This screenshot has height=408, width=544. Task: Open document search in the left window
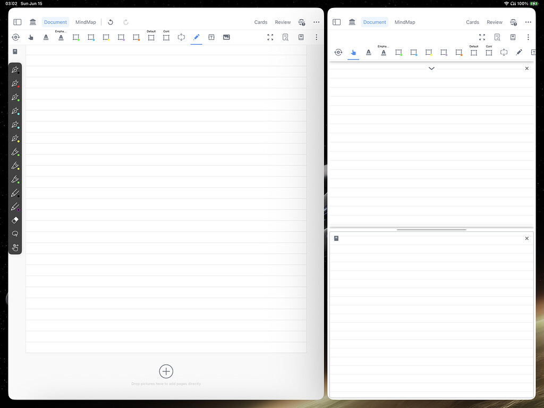[285, 37]
